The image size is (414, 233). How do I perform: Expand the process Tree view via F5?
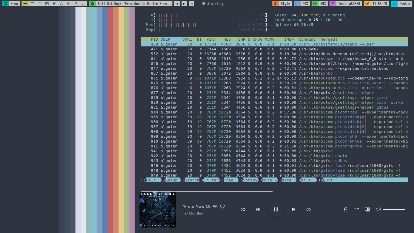[x=228, y=180]
